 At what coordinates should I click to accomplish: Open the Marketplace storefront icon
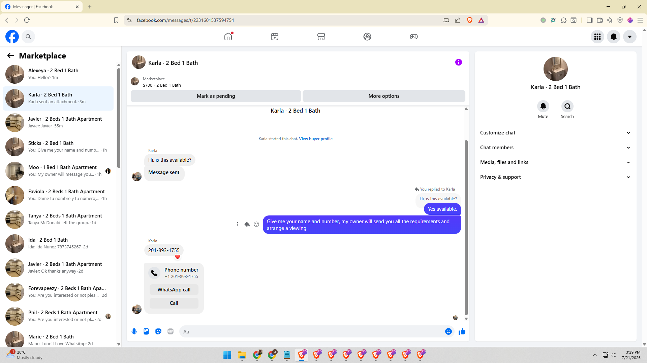321,37
